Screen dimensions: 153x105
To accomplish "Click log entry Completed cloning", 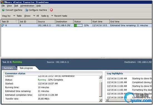I will 142,82.
